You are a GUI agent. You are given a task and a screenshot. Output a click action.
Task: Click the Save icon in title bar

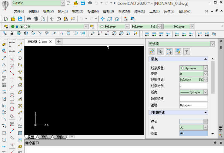[x=82, y=3]
